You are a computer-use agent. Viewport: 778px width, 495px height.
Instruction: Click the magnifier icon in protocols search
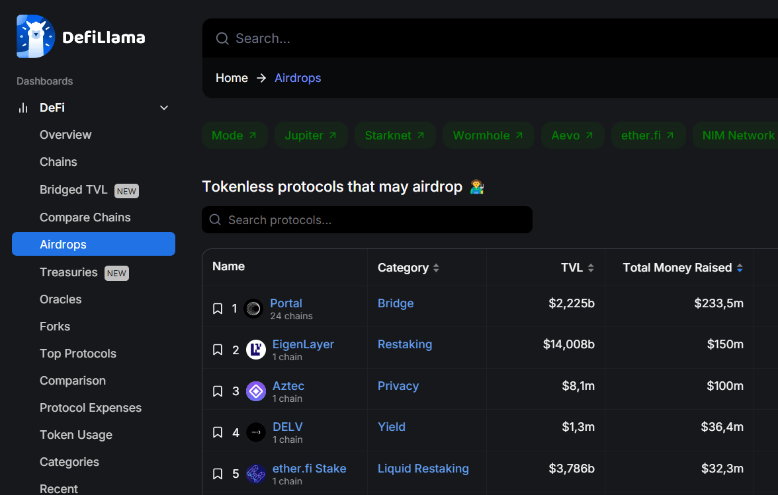pos(215,219)
